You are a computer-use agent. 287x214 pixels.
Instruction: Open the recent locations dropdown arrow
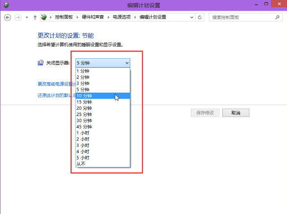(x=27, y=17)
